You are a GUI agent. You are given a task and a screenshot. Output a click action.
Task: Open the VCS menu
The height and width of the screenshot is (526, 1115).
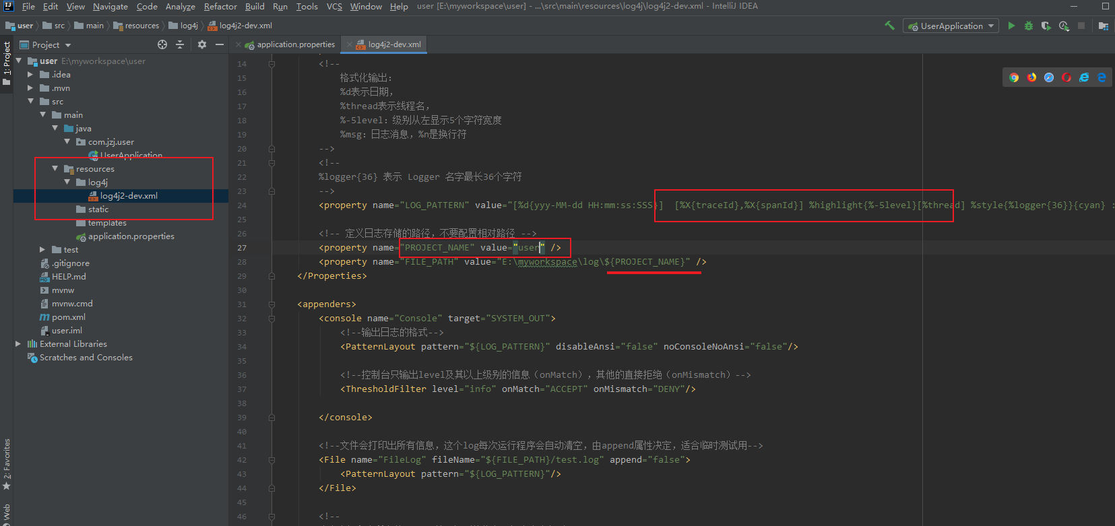pos(334,6)
